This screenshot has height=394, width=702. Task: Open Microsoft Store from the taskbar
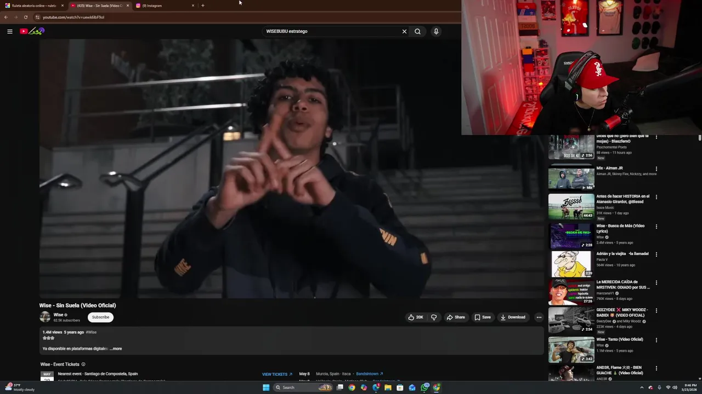point(400,387)
